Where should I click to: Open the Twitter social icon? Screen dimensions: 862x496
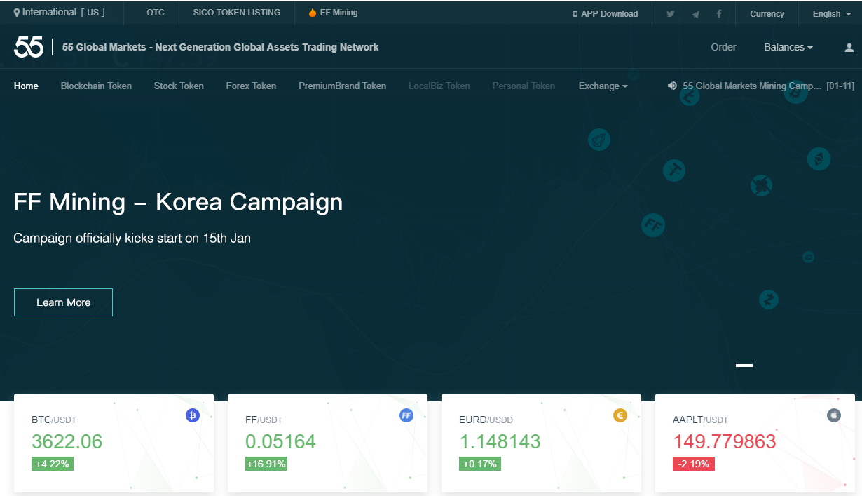(x=671, y=13)
